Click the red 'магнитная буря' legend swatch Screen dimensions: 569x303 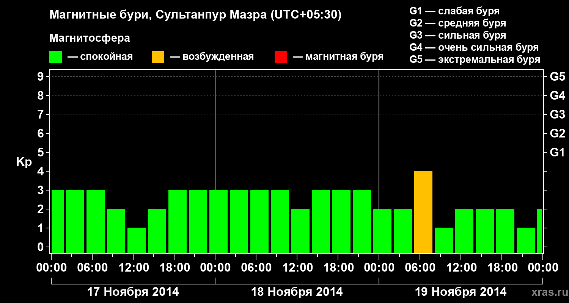[281, 57]
